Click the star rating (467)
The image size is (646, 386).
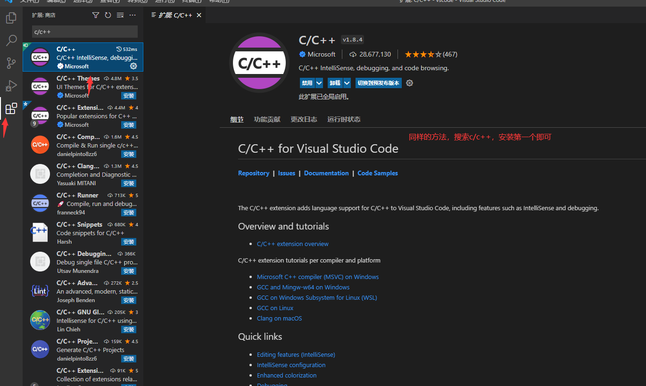coord(431,54)
